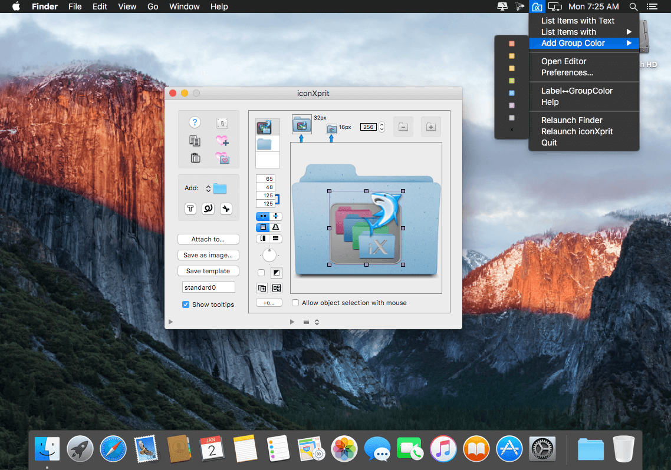Select Open Editor in the menu
The height and width of the screenshot is (470, 671).
pos(564,61)
